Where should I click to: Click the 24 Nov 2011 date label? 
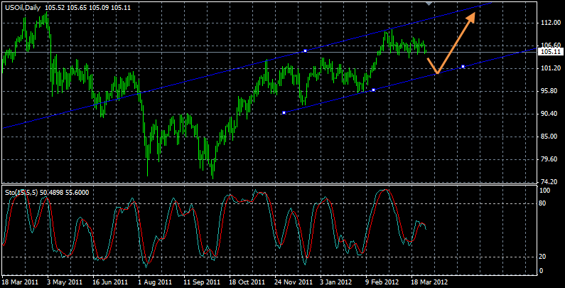(x=293, y=282)
